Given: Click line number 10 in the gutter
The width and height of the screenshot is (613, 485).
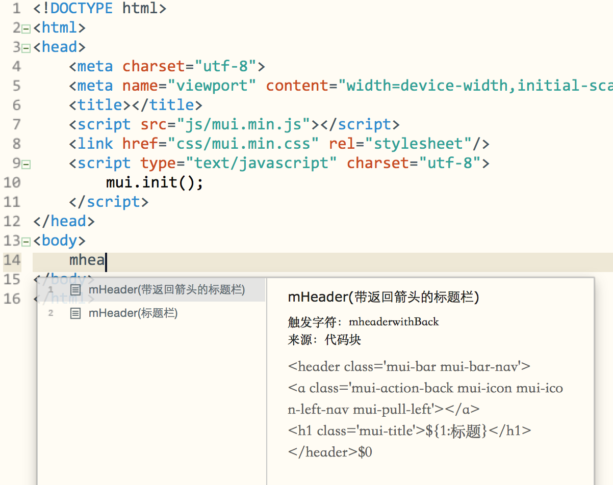Looking at the screenshot, I should pos(12,183).
